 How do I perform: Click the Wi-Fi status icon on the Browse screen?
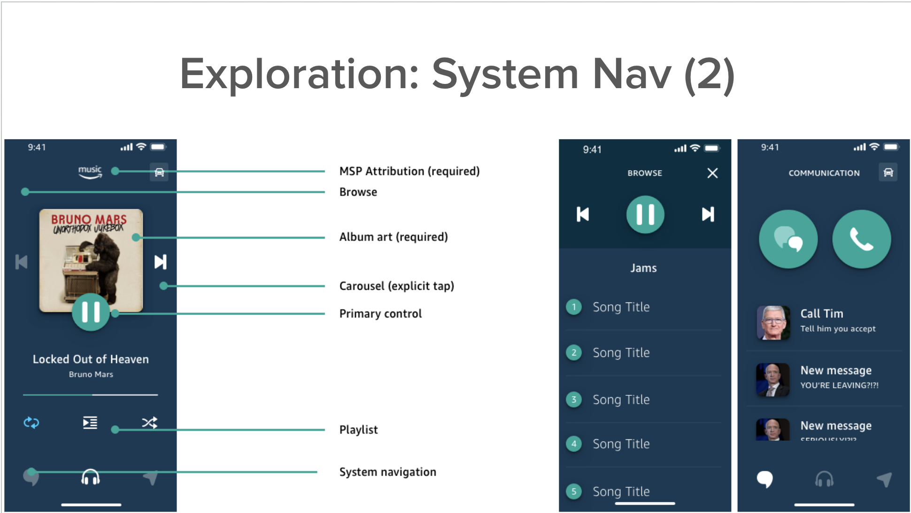pos(695,148)
